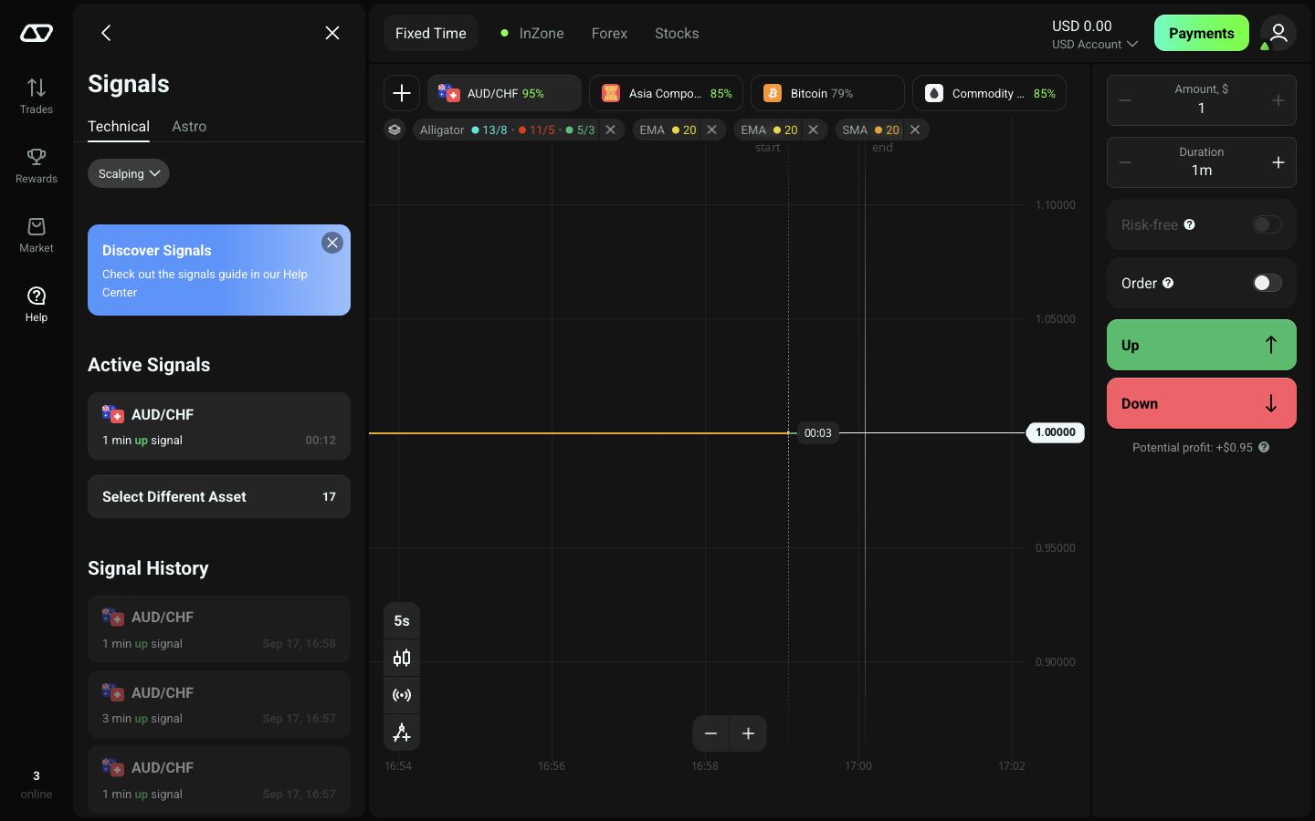Open the user profile avatar icon
Screen dimensions: 1315x821
(x=1278, y=33)
